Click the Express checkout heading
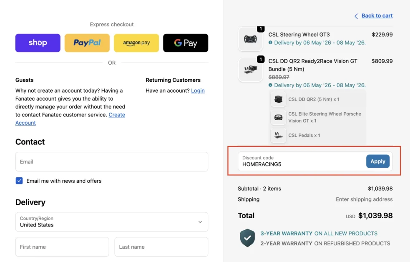The height and width of the screenshot is (262, 410). point(112,24)
